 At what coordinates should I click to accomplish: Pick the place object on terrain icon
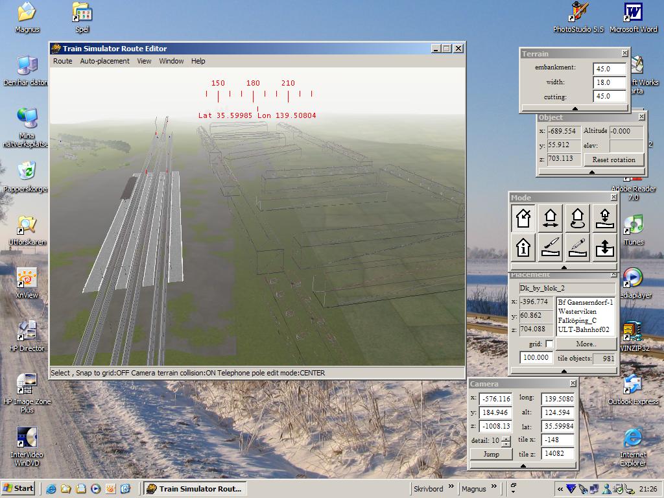604,219
